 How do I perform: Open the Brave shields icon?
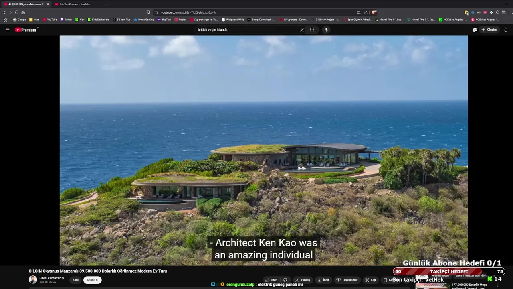pyautogui.click(x=374, y=12)
